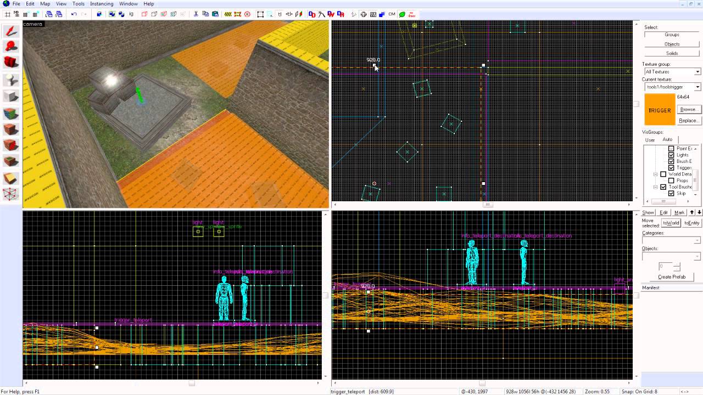Click the Run Map green icon
The image size is (703, 395).
pos(401,14)
